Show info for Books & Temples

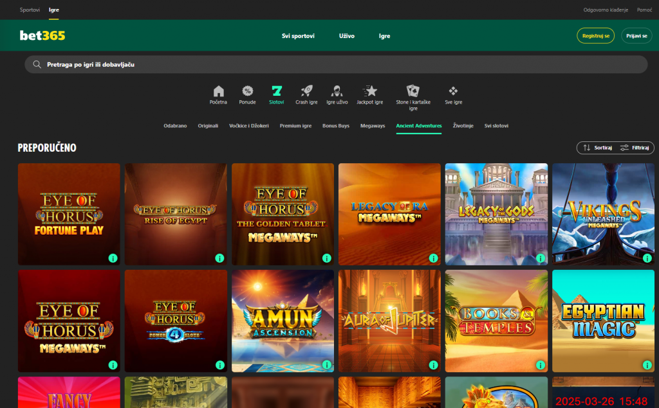pos(540,365)
